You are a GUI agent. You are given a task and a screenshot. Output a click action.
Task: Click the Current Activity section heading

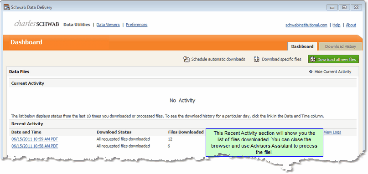coord(28,83)
